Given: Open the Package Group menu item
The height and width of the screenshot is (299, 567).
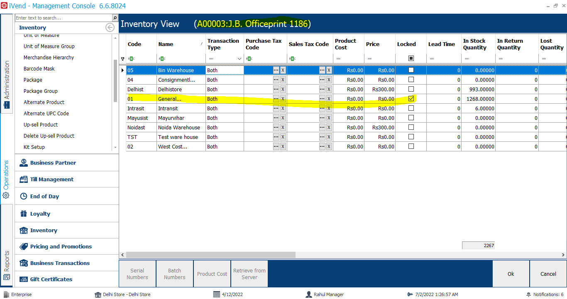Looking at the screenshot, I should coord(41,91).
